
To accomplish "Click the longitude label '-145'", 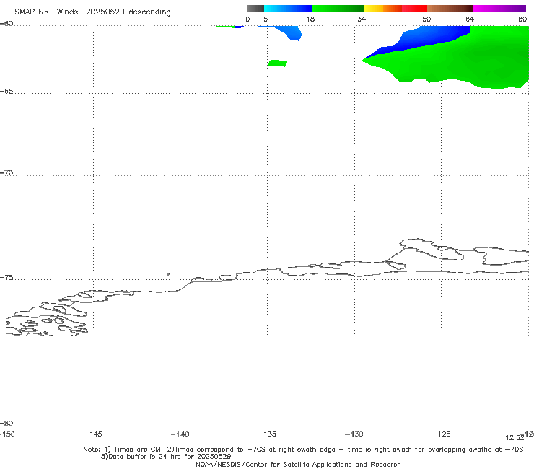I will pos(93,434).
